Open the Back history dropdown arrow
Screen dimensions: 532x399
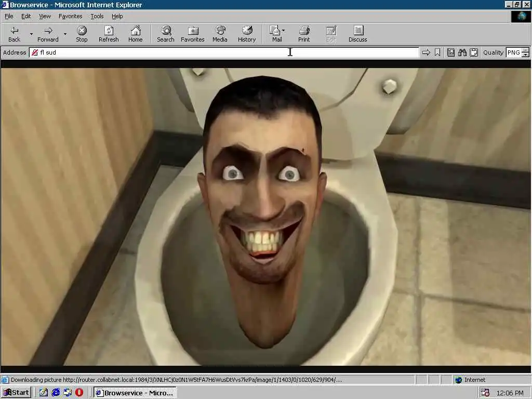pos(31,34)
